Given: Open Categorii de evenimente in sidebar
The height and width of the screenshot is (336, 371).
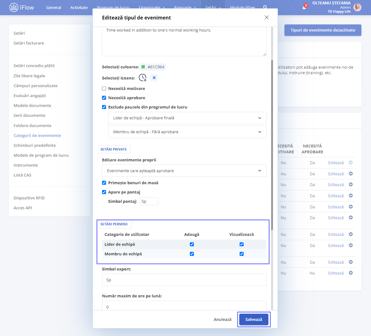Looking at the screenshot, I should [x=37, y=135].
